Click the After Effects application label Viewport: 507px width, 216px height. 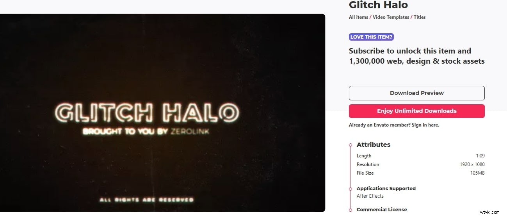click(x=370, y=196)
